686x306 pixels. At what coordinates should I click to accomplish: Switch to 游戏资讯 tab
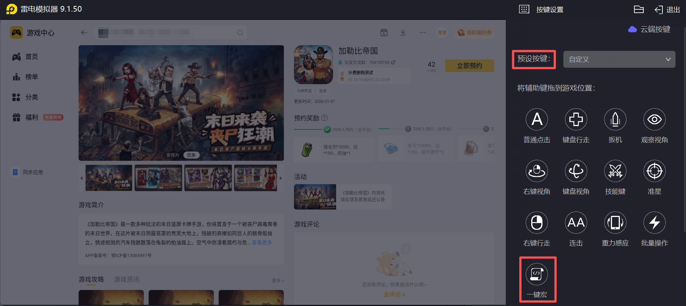click(127, 279)
